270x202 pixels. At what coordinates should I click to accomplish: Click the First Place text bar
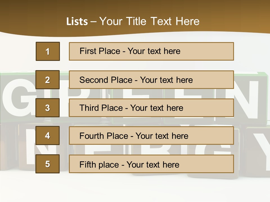click(x=151, y=51)
